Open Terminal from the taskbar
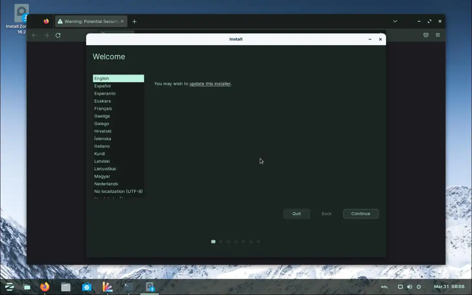Viewport: 472px width, 295px height. point(129,287)
